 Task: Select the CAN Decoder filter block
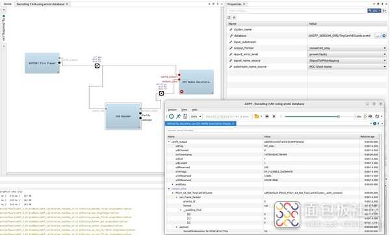tap(123, 116)
